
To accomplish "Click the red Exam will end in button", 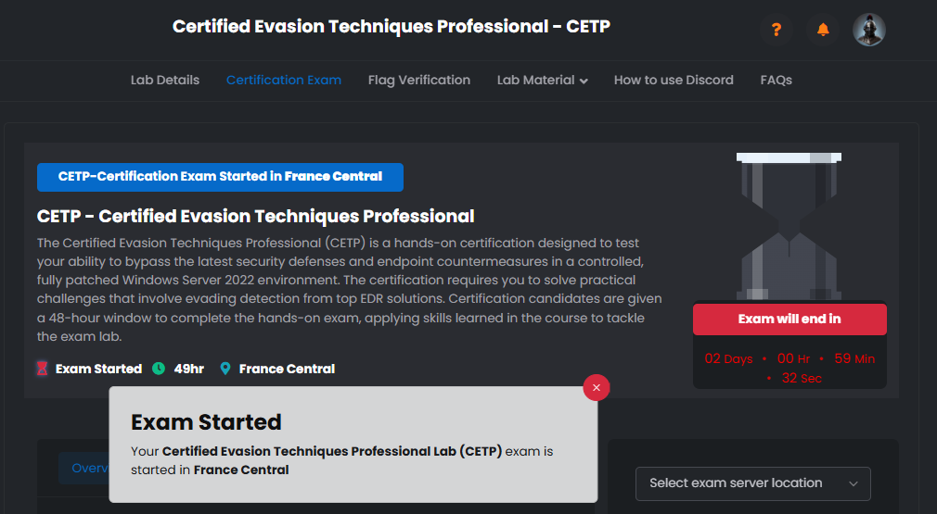I will [789, 320].
